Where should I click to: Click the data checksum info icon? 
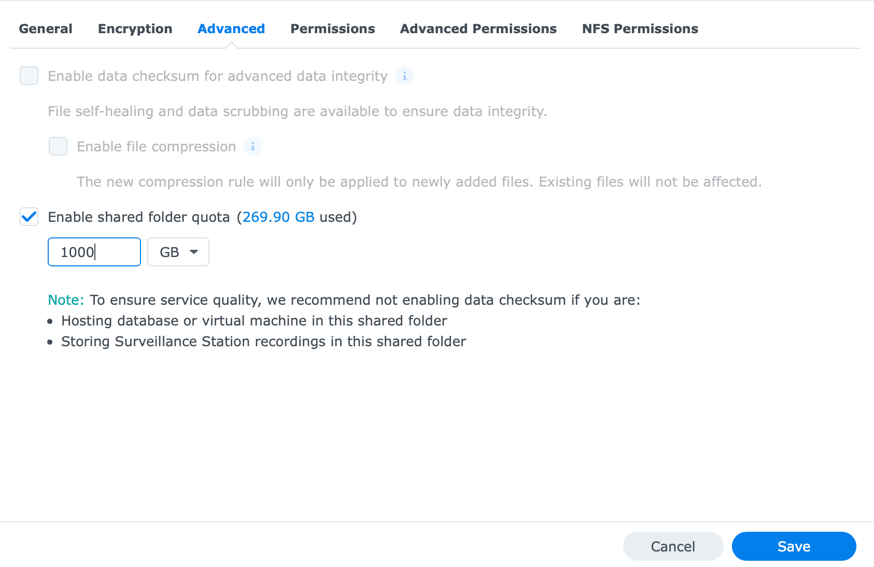pyautogui.click(x=404, y=76)
